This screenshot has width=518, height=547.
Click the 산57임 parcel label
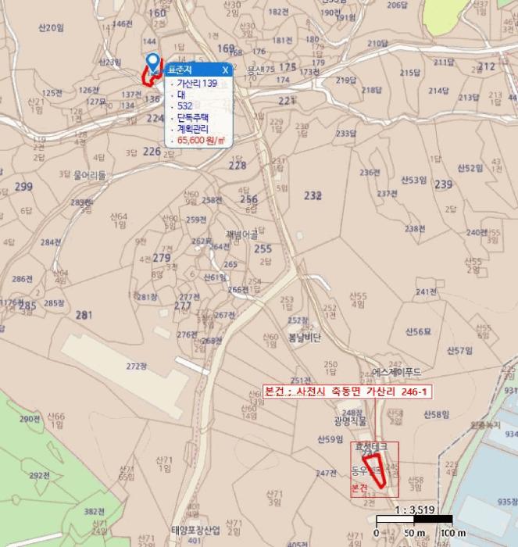[x=459, y=350]
